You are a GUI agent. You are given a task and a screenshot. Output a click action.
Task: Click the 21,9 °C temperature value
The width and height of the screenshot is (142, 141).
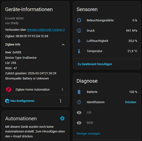[132, 51]
